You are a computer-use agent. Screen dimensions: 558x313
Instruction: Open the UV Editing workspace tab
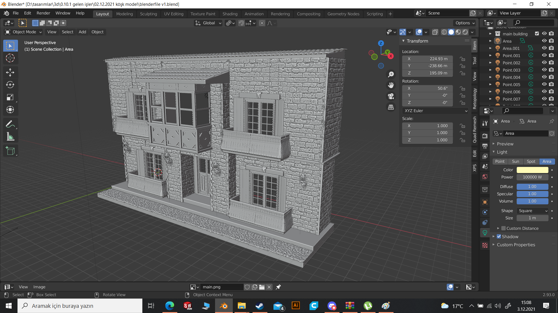coord(174,14)
